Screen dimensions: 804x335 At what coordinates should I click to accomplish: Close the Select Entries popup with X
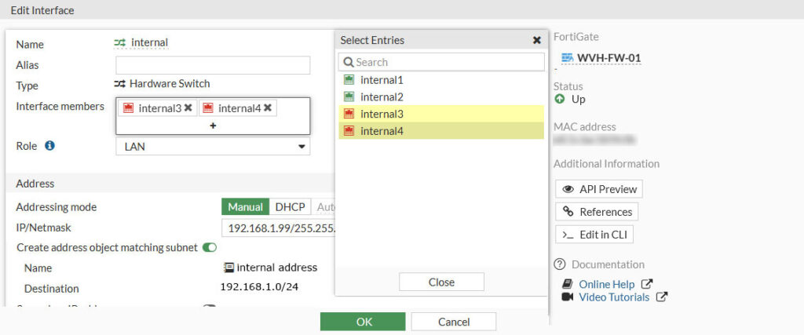[x=537, y=40]
